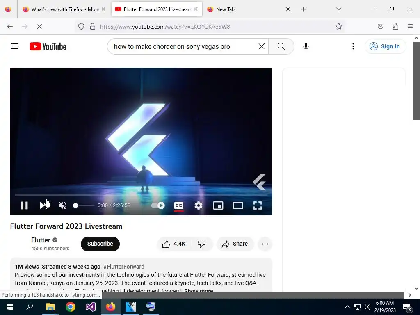
Task: Open the YouTube guide hamburger menu
Action: point(15,46)
